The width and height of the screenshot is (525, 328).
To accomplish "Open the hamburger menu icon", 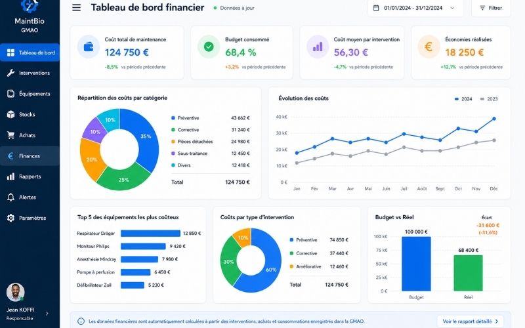I will pos(76,7).
